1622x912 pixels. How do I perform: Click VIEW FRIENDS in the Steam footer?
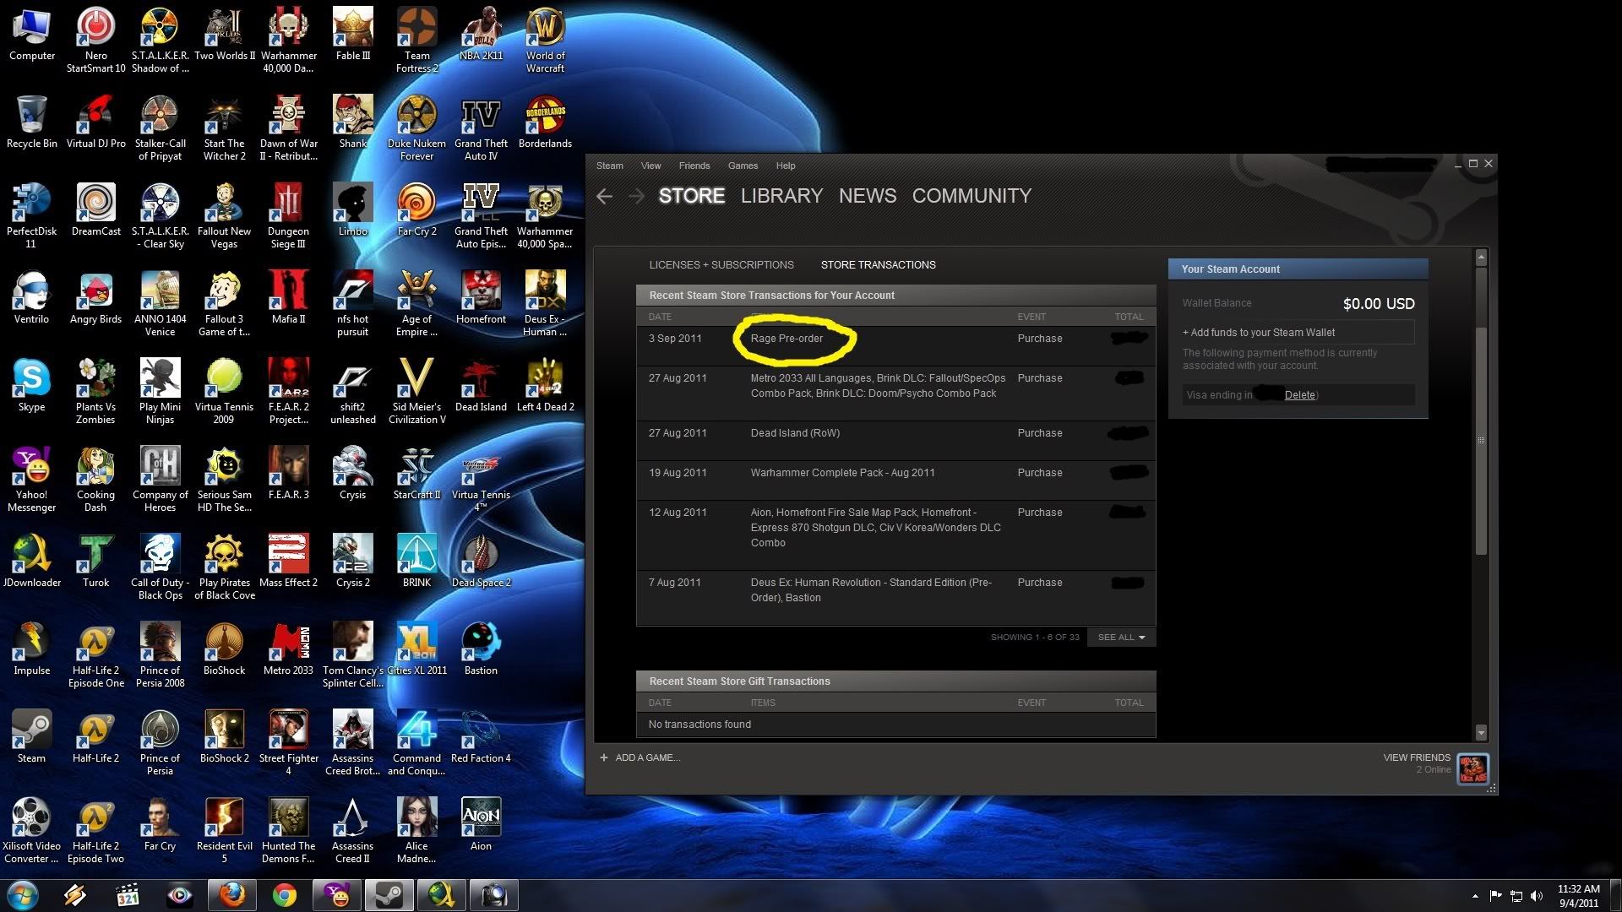point(1417,757)
